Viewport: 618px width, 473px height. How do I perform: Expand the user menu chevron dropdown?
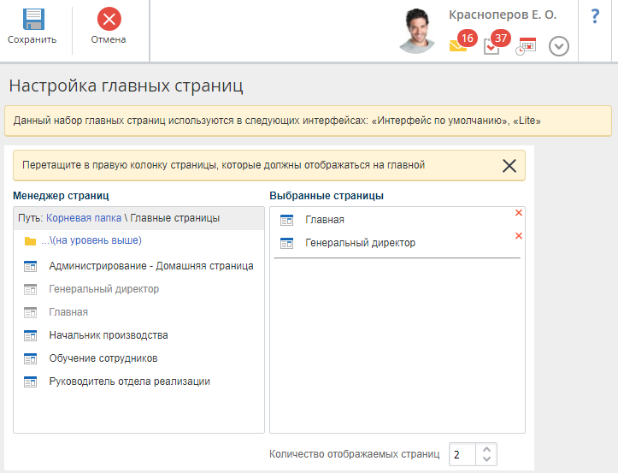pos(558,46)
